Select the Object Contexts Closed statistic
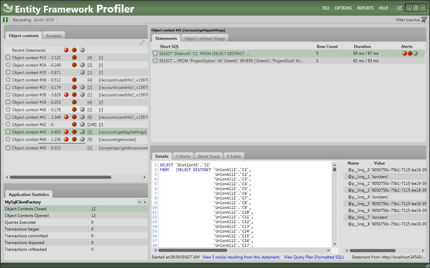Viewport: 430px width, 268px height. pyautogui.click(x=76, y=209)
